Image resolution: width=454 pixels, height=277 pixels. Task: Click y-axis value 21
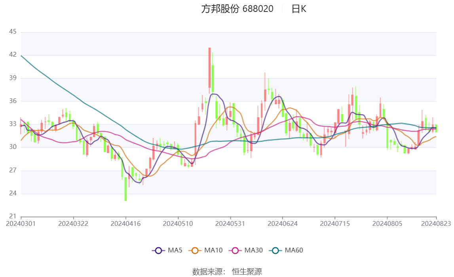(x=13, y=216)
